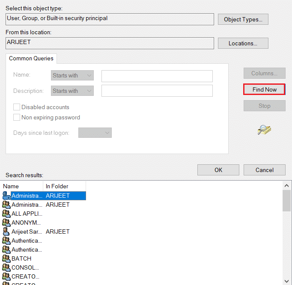Select the 'CONSOL...' name text
Screen dimensions: 292x285
25,267
